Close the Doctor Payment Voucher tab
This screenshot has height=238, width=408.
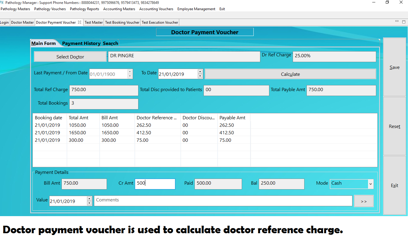click(x=80, y=22)
